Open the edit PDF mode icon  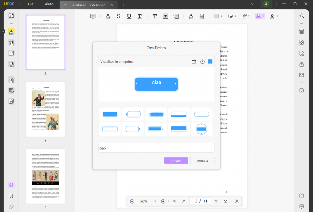pyautogui.click(x=11, y=43)
